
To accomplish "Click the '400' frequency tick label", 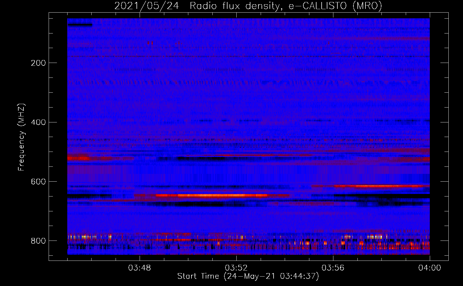I will 38,122.
